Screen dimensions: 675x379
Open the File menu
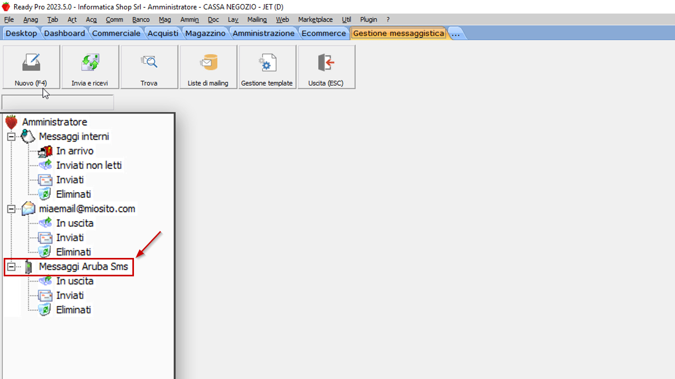(x=9, y=19)
